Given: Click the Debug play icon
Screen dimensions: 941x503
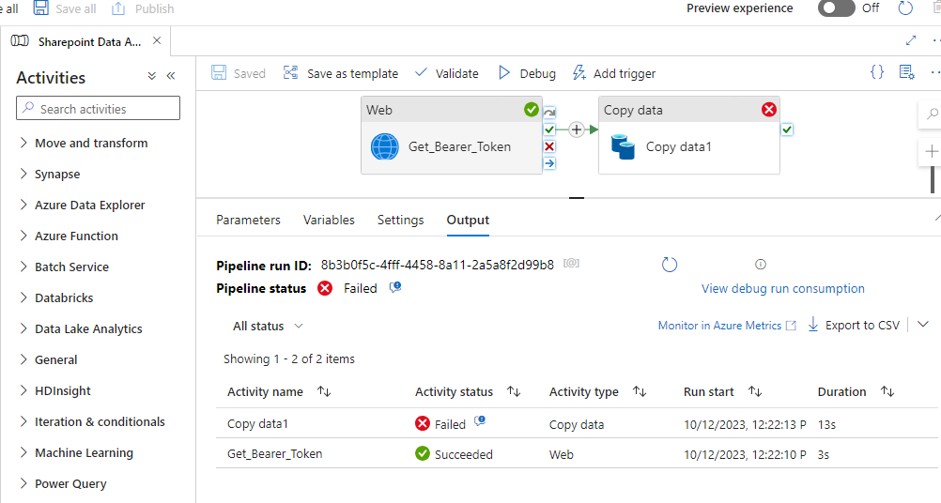Looking at the screenshot, I should click(504, 73).
